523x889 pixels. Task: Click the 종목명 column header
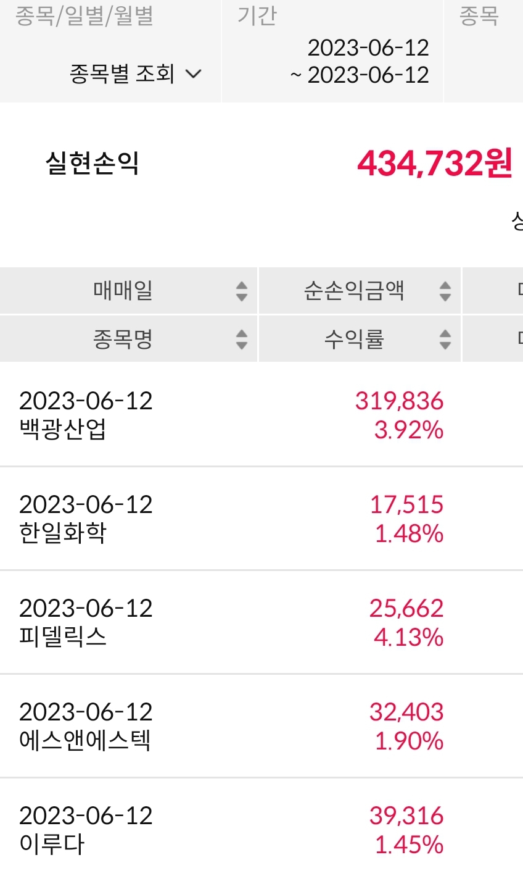click(x=123, y=339)
